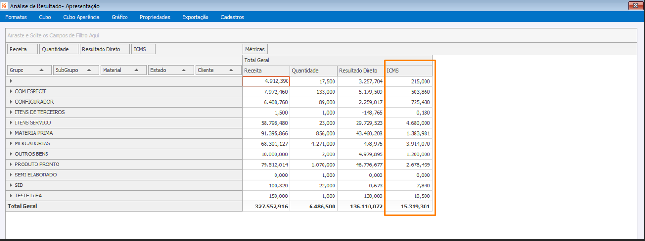Image resolution: width=645 pixels, height=241 pixels.
Task: Select the grand total Quantidade 6.486,500
Action: [x=313, y=206]
